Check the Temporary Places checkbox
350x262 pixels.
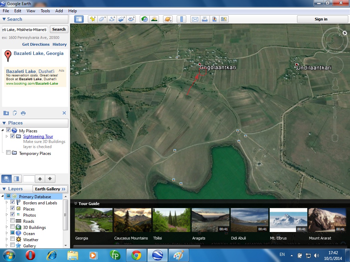pos(8,152)
